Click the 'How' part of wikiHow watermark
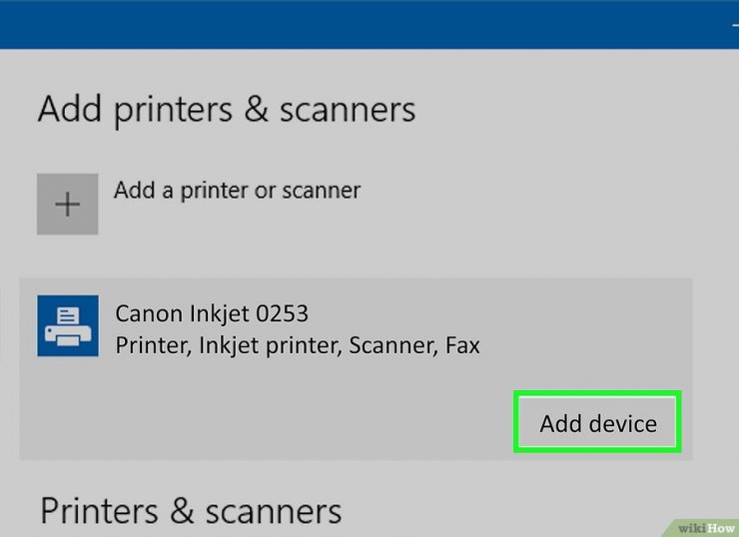This screenshot has height=537, width=739. coord(720,526)
